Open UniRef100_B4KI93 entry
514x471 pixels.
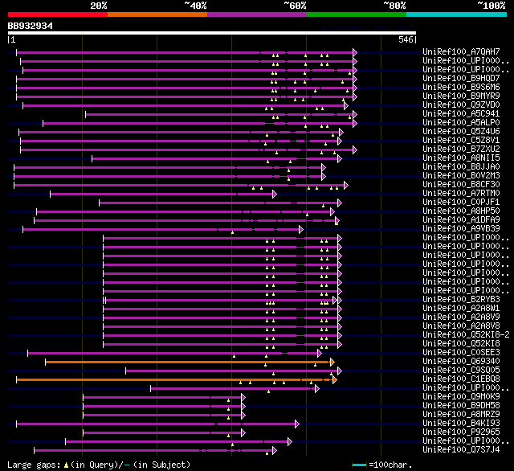coord(461,424)
